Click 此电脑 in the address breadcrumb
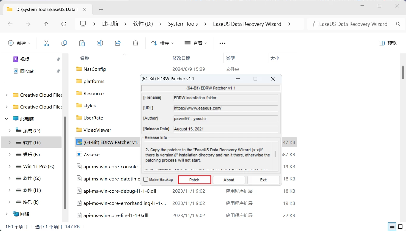The width and height of the screenshot is (406, 231). click(110, 24)
